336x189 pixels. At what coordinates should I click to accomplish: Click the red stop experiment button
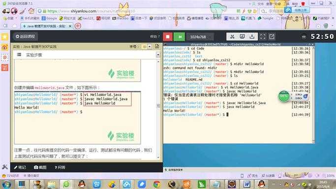tap(168, 36)
